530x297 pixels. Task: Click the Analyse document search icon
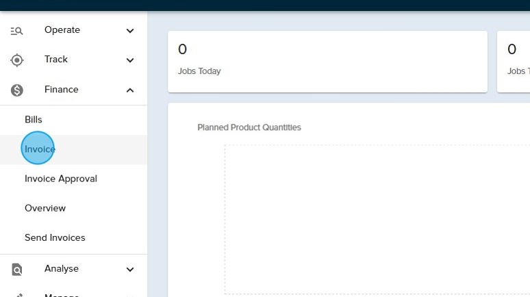coord(17,269)
